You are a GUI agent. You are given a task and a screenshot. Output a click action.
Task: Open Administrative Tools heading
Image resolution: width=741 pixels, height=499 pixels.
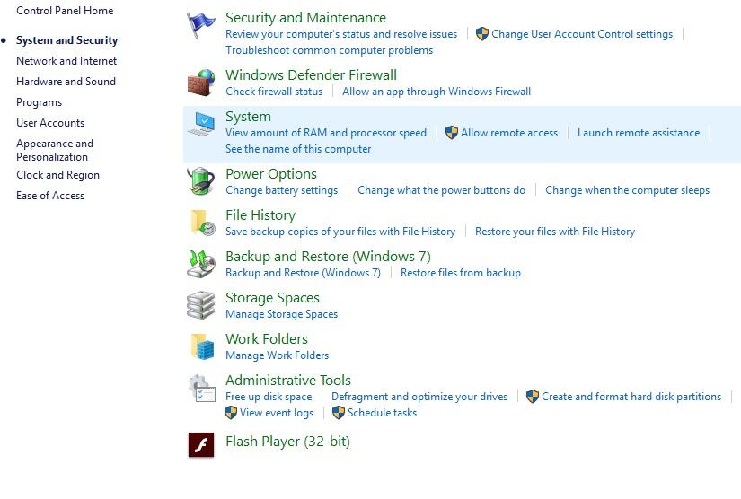click(x=287, y=380)
